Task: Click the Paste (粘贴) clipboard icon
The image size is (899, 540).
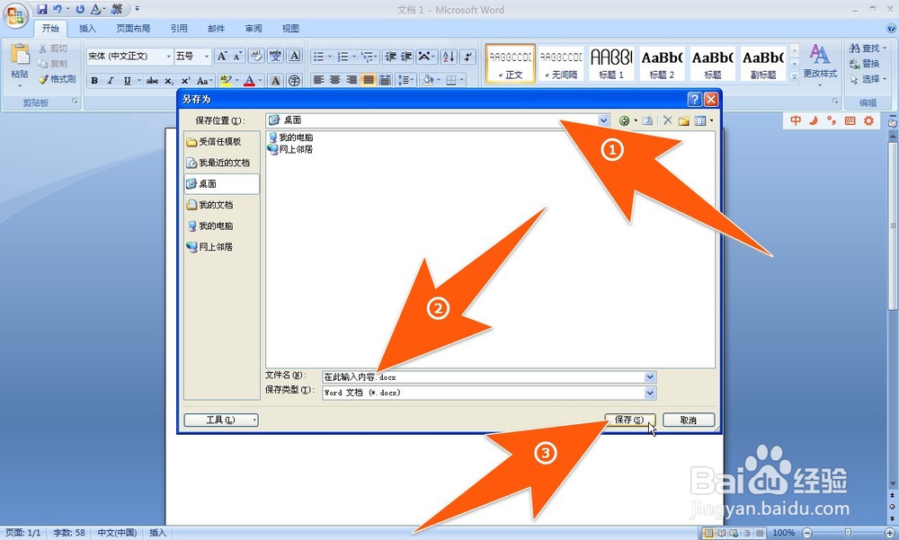Action: click(20, 55)
